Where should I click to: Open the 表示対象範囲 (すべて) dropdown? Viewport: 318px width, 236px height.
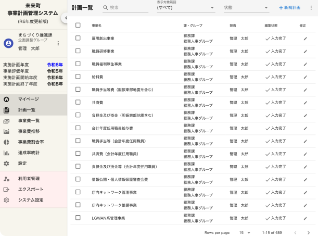(186, 8)
